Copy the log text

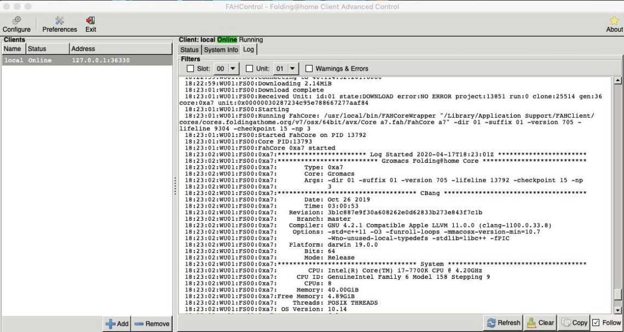pyautogui.click(x=574, y=323)
